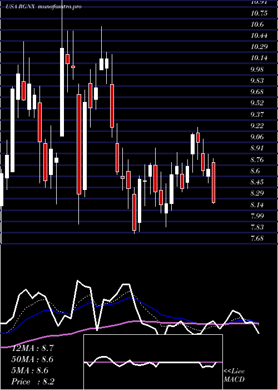Select the 10.44 price axis label
The width and height of the screenshot is (278, 390).
(259, 36)
